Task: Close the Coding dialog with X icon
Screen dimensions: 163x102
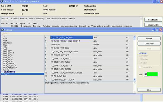Action: (161, 30)
